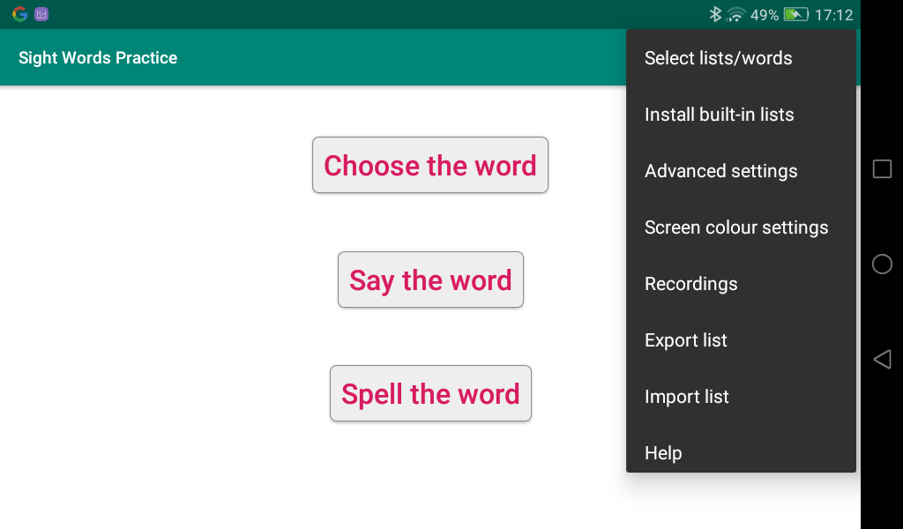Tap the Google icon in status bar
Image resolution: width=903 pixels, height=529 pixels.
click(x=19, y=14)
